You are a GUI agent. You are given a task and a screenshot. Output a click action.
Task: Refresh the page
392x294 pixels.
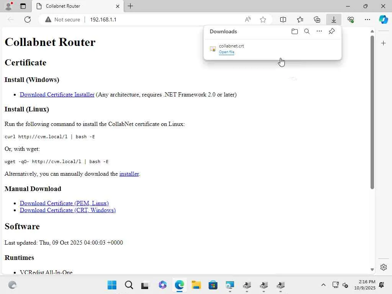[28, 20]
